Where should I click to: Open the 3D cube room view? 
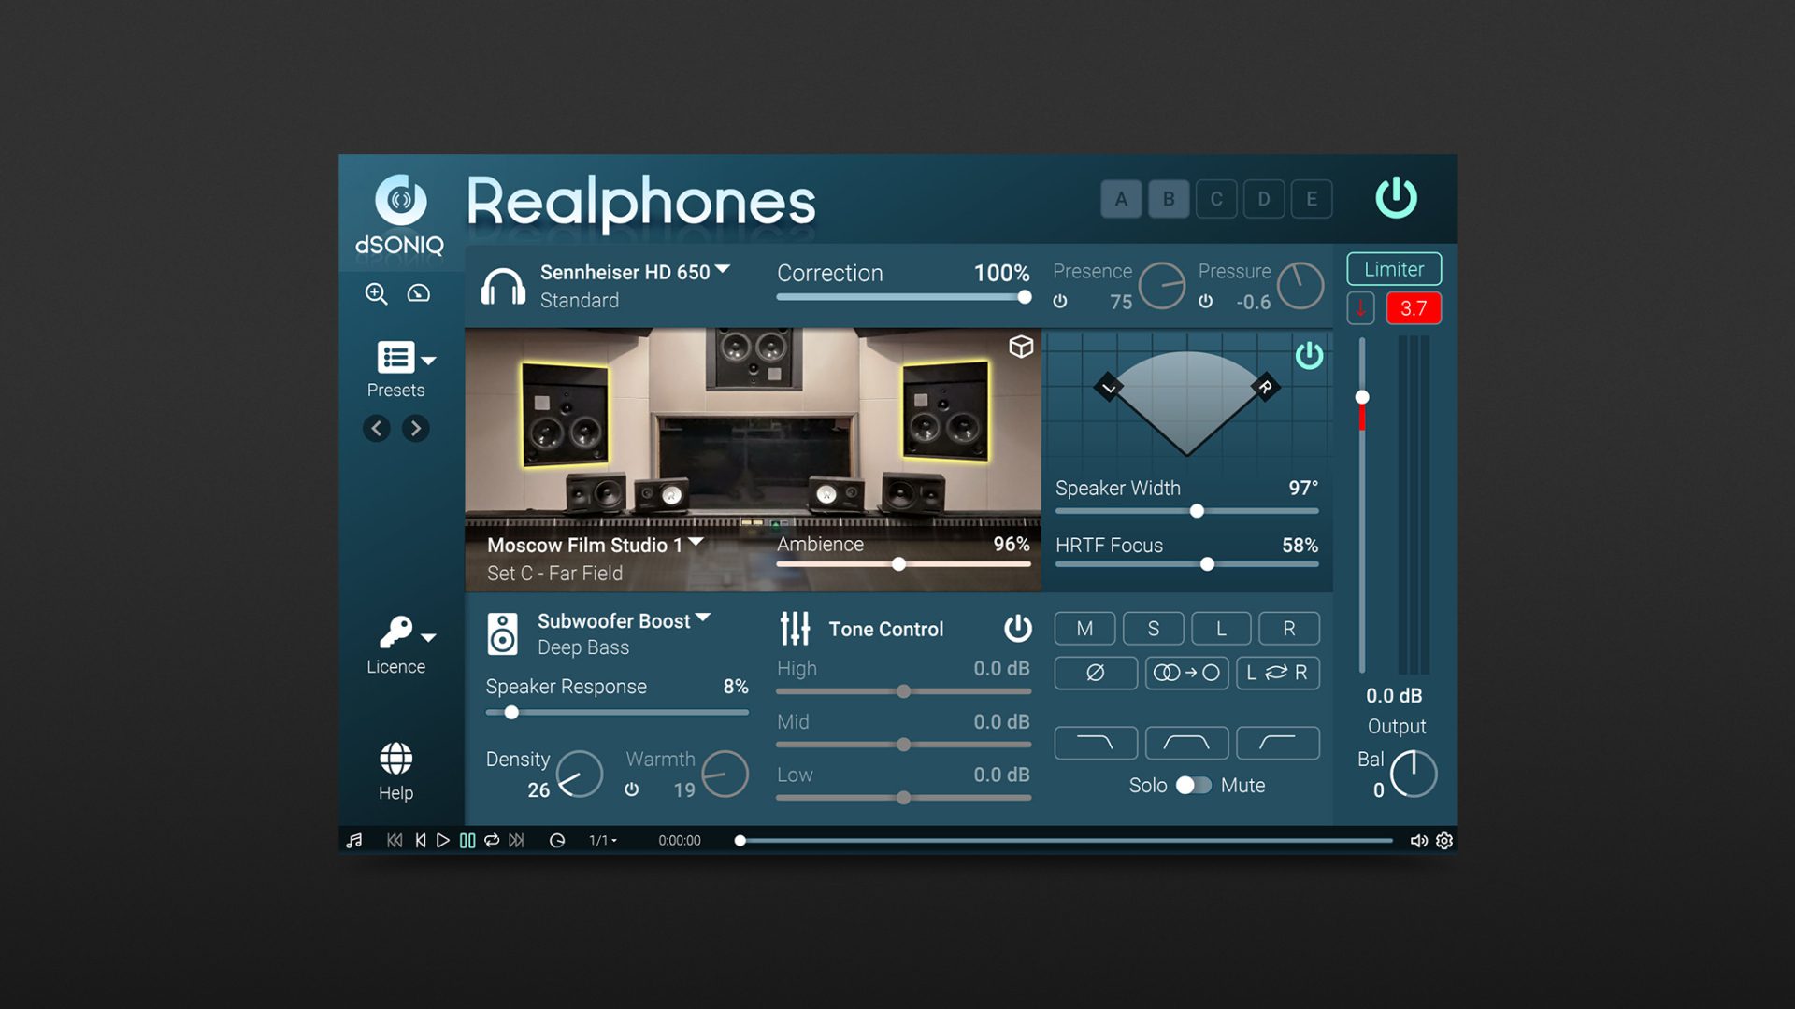point(1021,347)
